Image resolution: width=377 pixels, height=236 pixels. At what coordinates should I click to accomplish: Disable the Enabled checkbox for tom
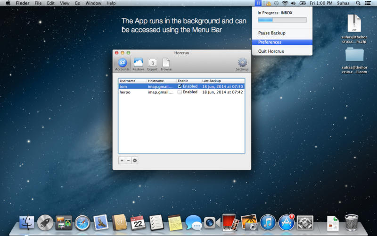coord(180,86)
